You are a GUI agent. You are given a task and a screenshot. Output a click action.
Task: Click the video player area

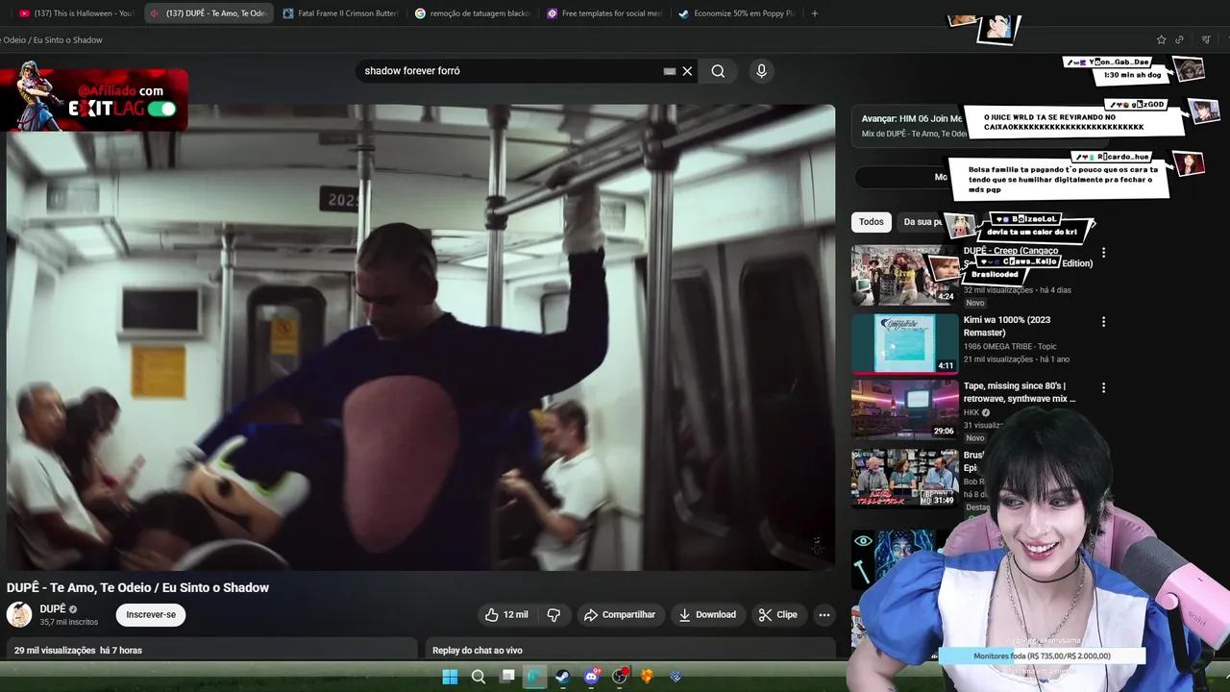(421, 337)
